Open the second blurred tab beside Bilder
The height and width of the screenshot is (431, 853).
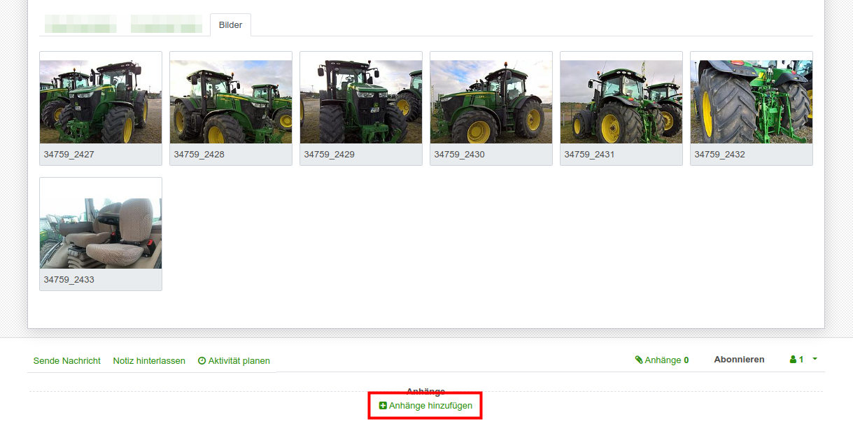[x=166, y=25]
